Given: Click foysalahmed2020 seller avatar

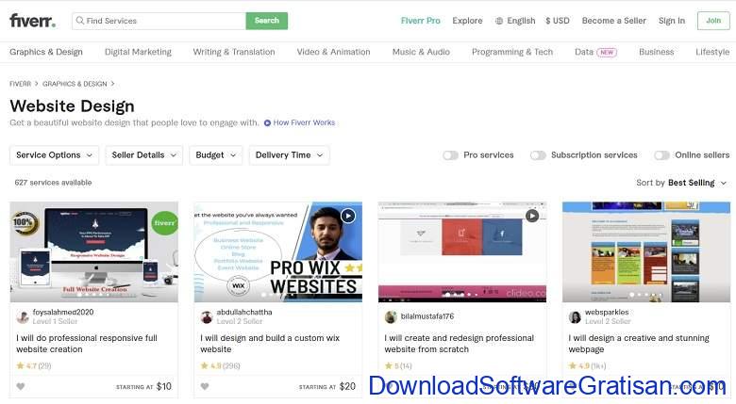Looking at the screenshot, I should [x=23, y=317].
